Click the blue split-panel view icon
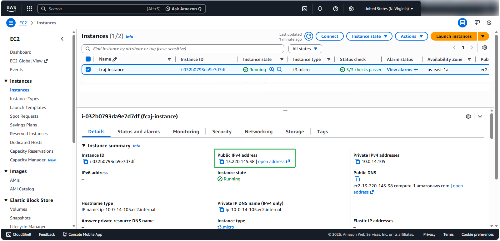 (x=462, y=23)
